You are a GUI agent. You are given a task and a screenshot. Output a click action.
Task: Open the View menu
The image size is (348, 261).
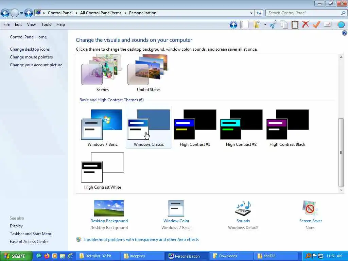pyautogui.click(x=31, y=24)
